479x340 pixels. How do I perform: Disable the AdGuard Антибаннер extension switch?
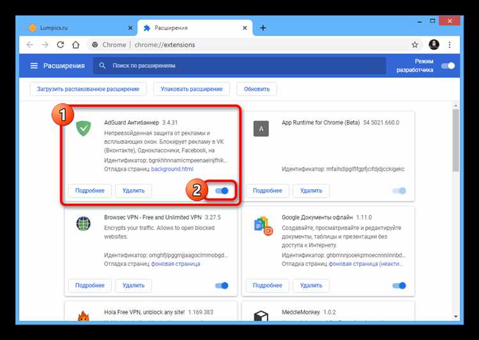222,191
